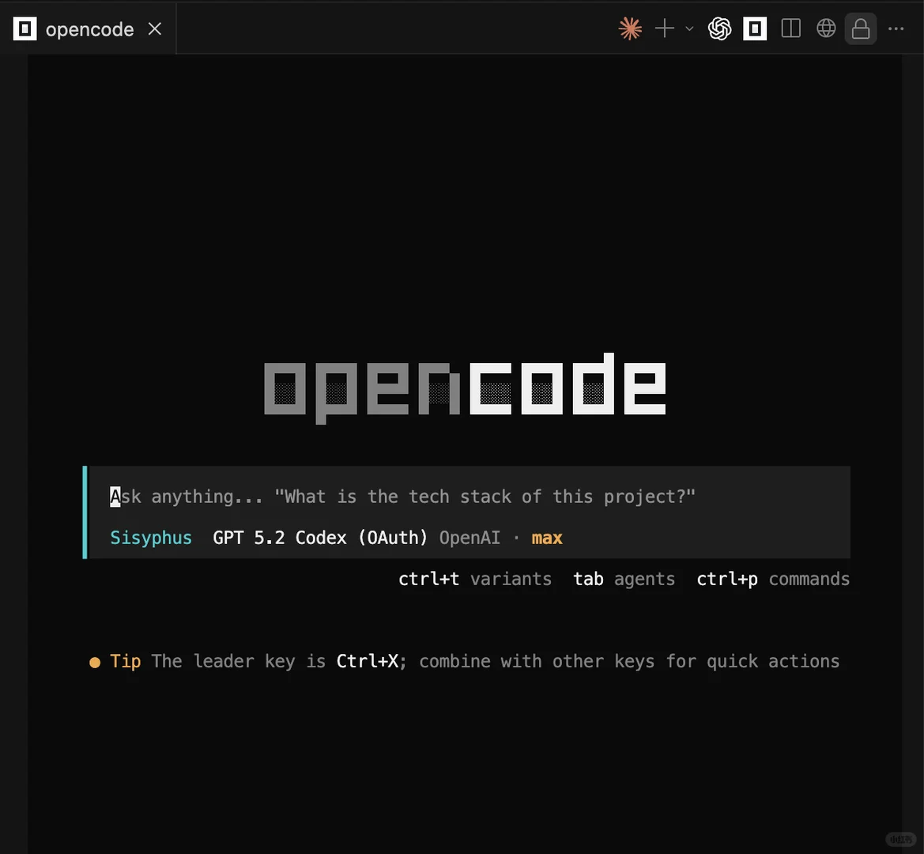924x854 pixels.
Task: Toggle the lock icon in the toolbar
Action: click(860, 28)
